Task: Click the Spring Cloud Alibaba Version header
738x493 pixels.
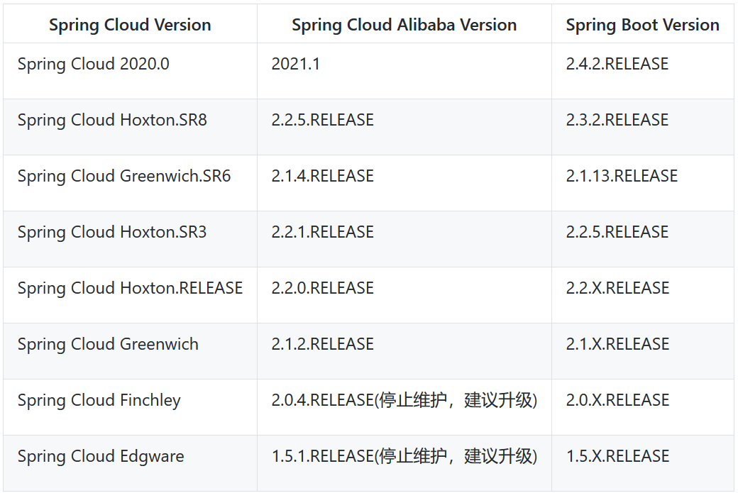Action: point(404,24)
